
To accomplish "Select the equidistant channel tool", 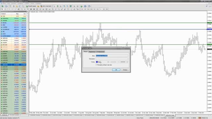I will tap(19, 9).
